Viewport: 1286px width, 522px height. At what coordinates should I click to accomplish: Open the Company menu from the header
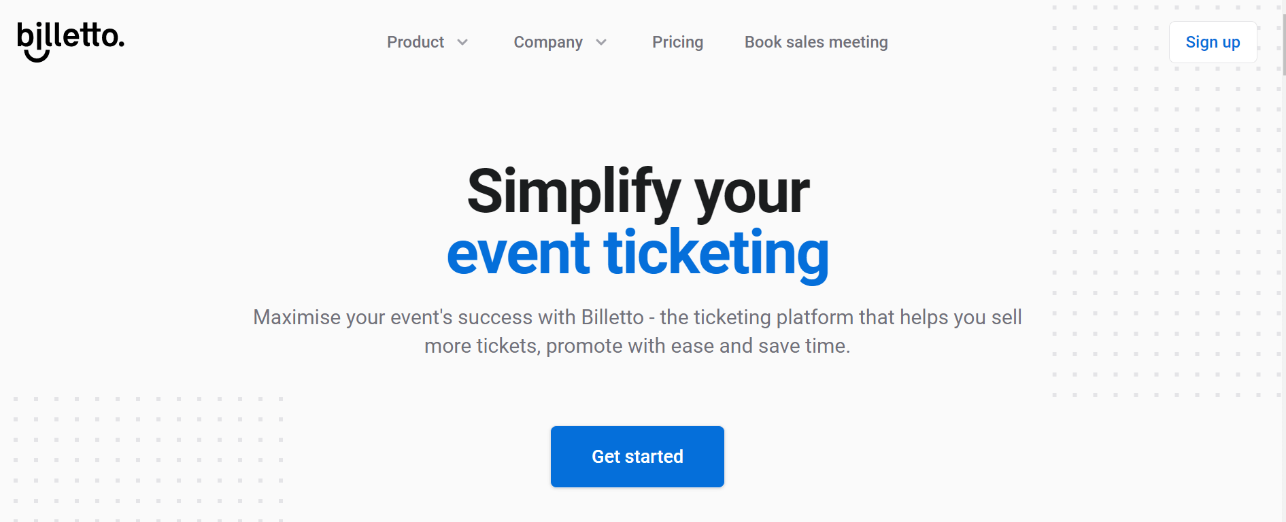[548, 42]
